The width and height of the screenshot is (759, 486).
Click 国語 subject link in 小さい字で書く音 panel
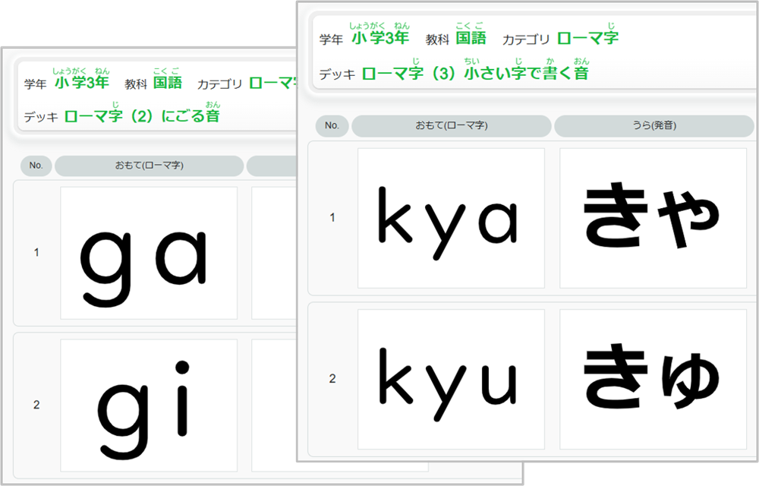471,38
